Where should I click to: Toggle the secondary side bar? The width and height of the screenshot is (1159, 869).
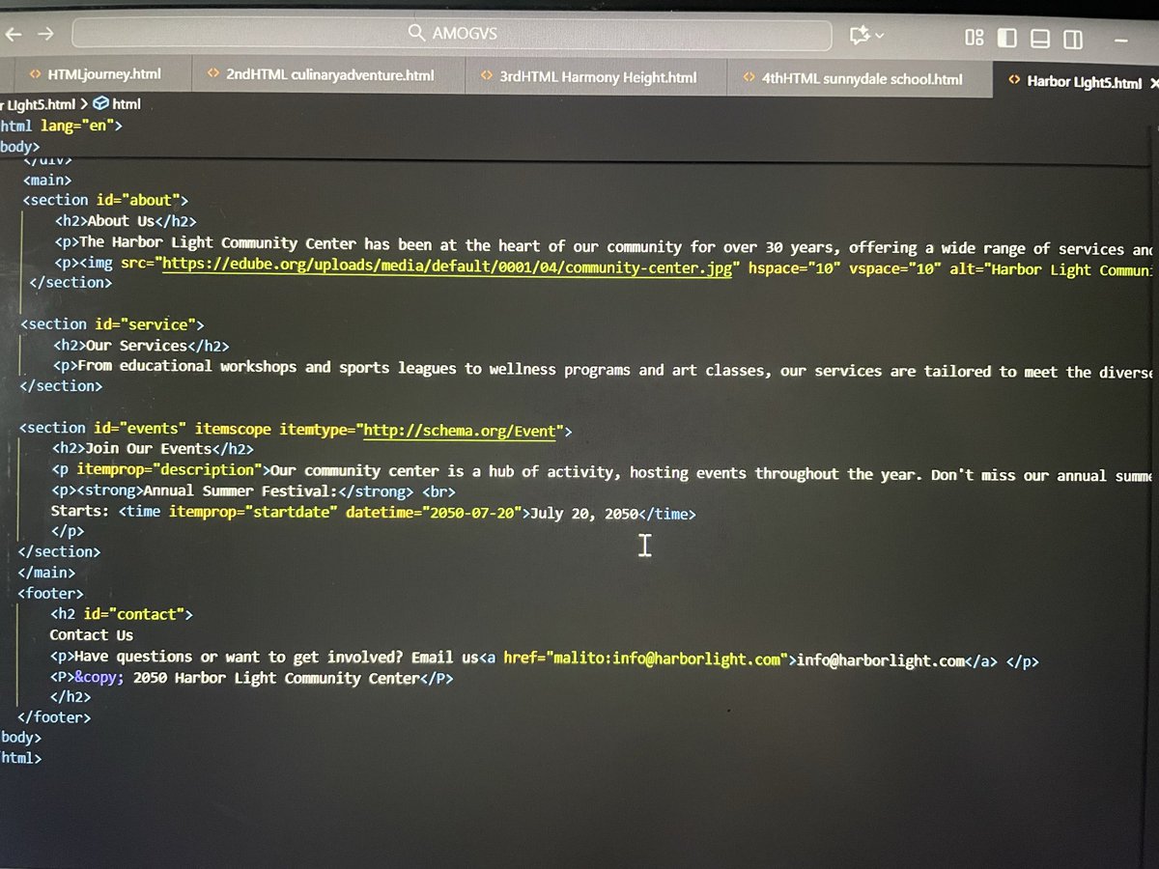coord(1072,39)
